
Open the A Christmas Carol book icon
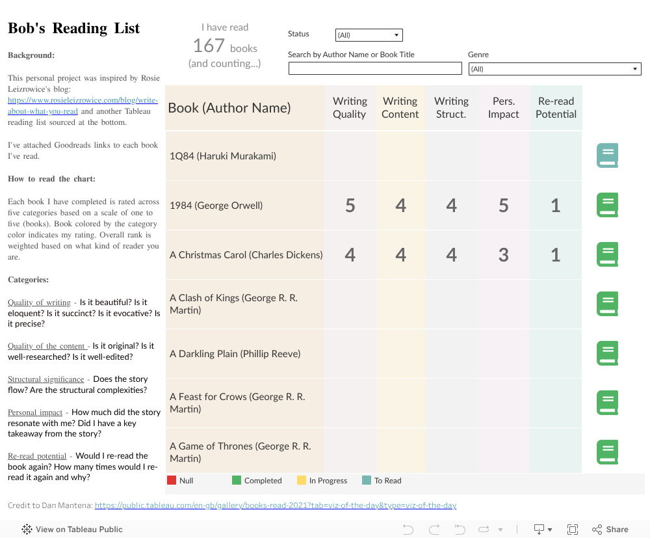click(607, 254)
